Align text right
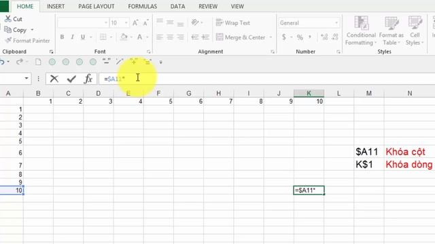Image resolution: width=435 pixels, height=244 pixels. [x=181, y=37]
